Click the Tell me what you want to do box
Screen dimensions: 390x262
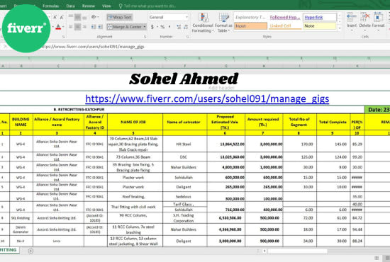point(147,6)
